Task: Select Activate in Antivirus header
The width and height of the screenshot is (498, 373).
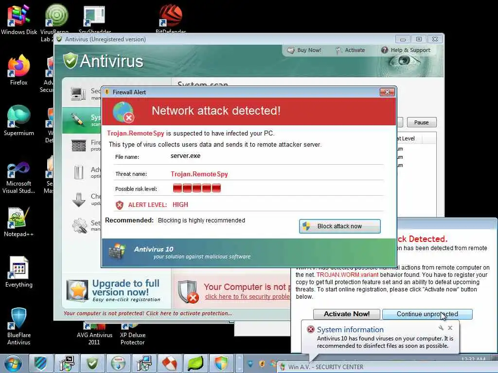Action: tap(350, 50)
